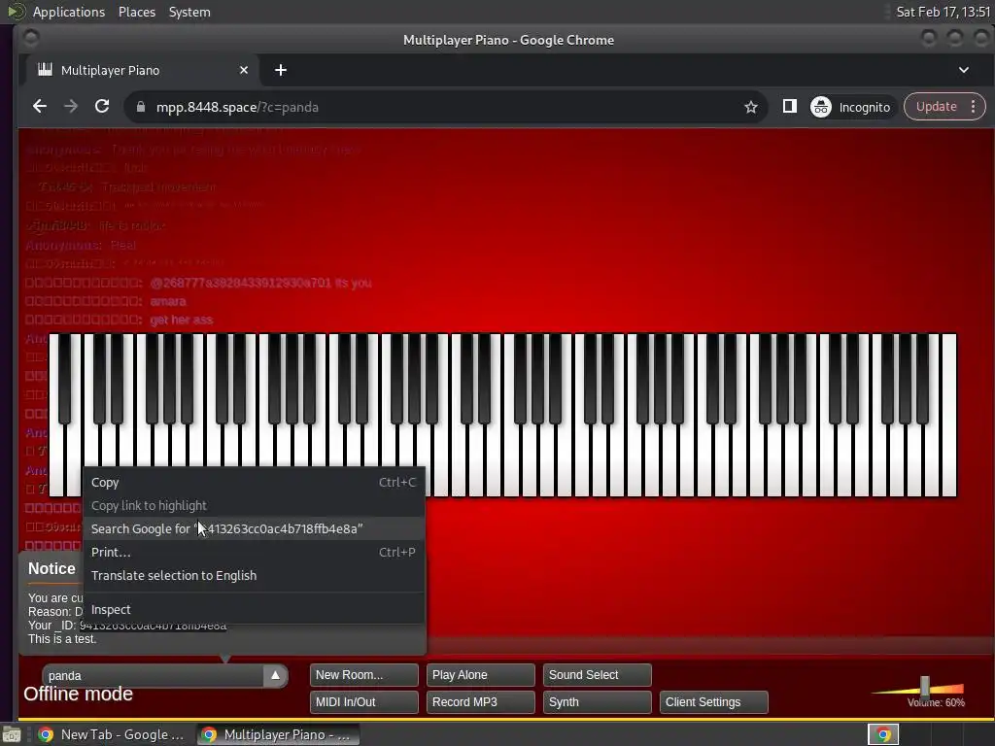Open the System menu
Image resolution: width=995 pixels, height=746 pixels.
[189, 12]
